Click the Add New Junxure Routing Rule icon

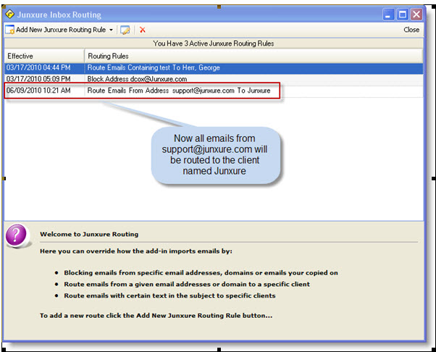tap(9, 30)
